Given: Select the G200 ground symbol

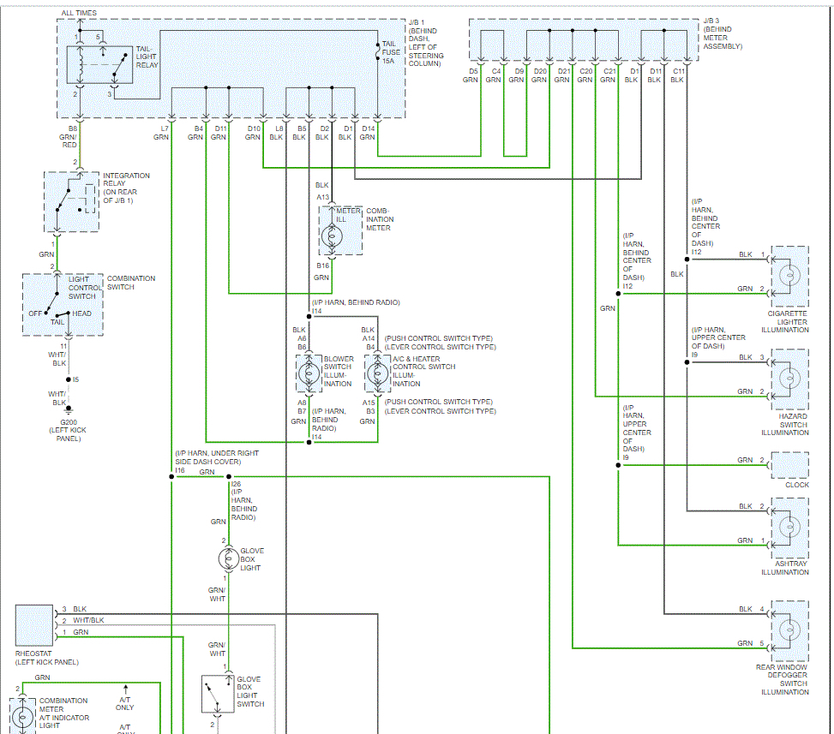Looking at the screenshot, I should 69,409.
